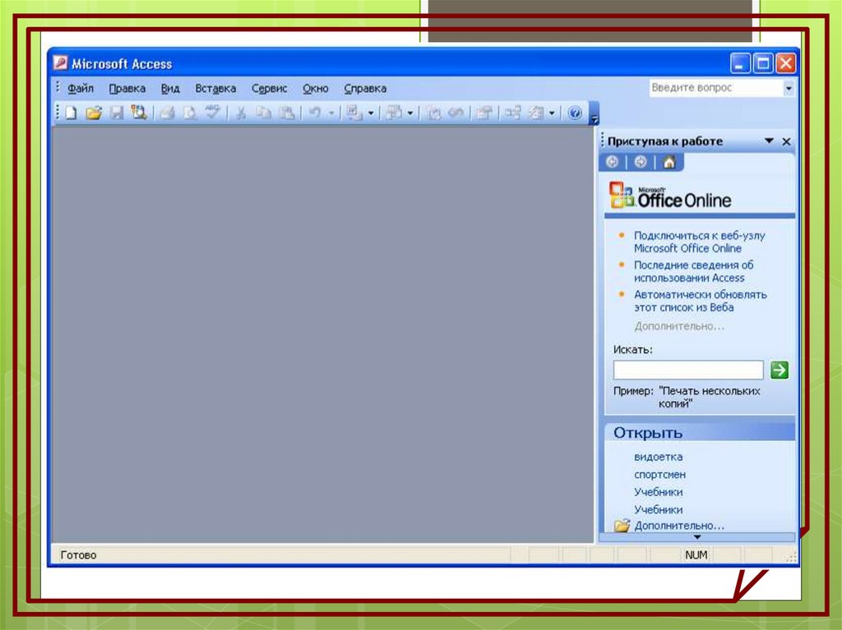Maximize the Microsoft Access window
The height and width of the screenshot is (630, 842).
point(762,64)
